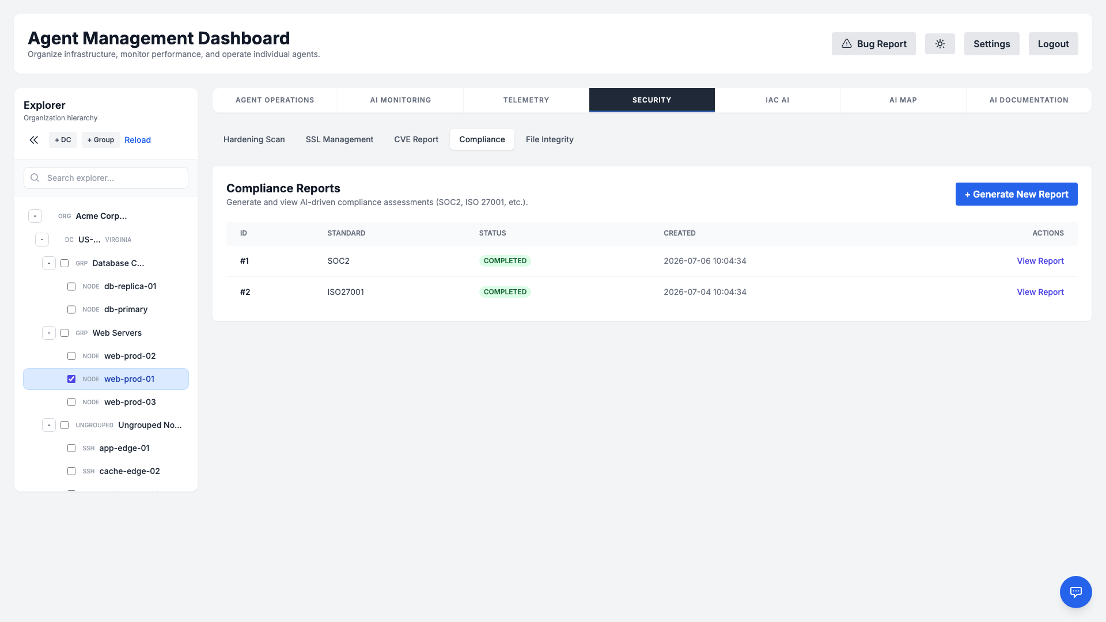Collapse the US- Virginia datacenter node
Image resolution: width=1106 pixels, height=622 pixels.
[x=42, y=240]
